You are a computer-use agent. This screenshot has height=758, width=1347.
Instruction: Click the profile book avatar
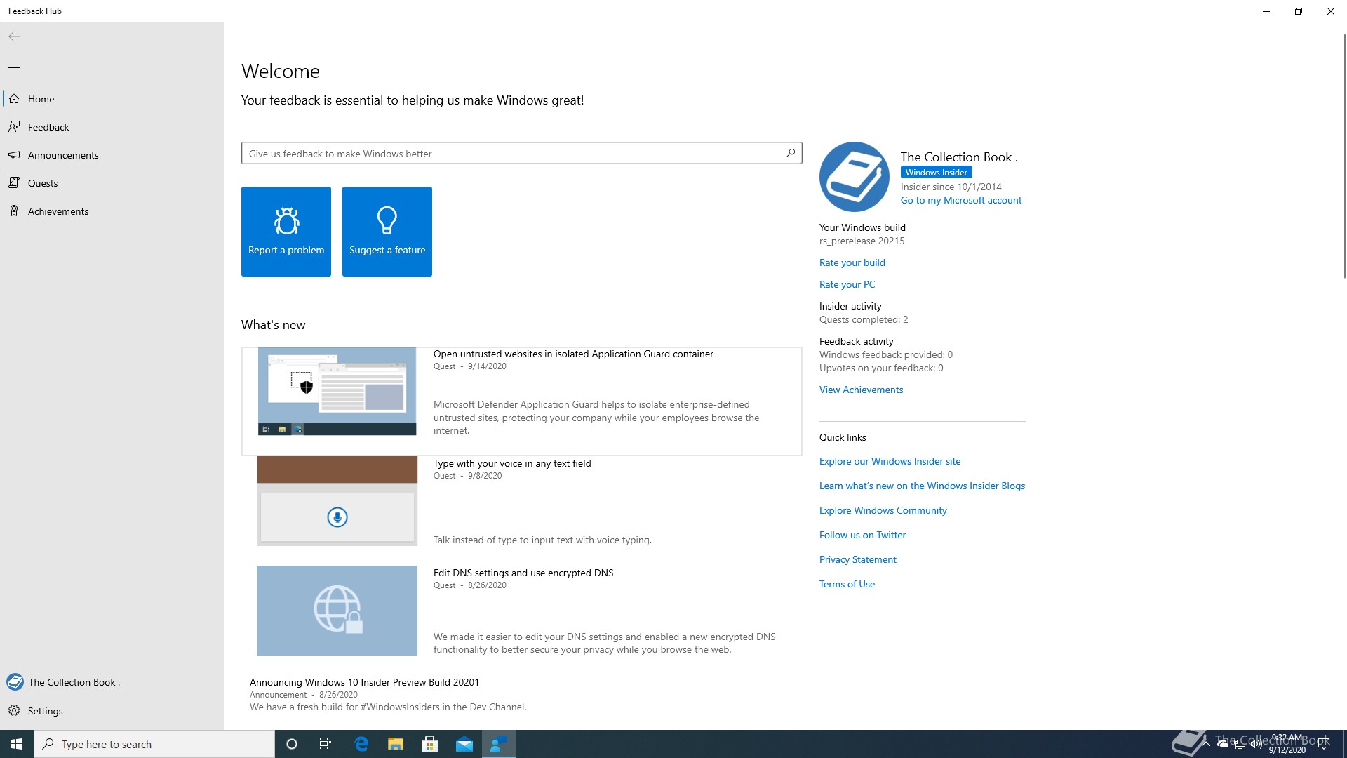tap(854, 177)
